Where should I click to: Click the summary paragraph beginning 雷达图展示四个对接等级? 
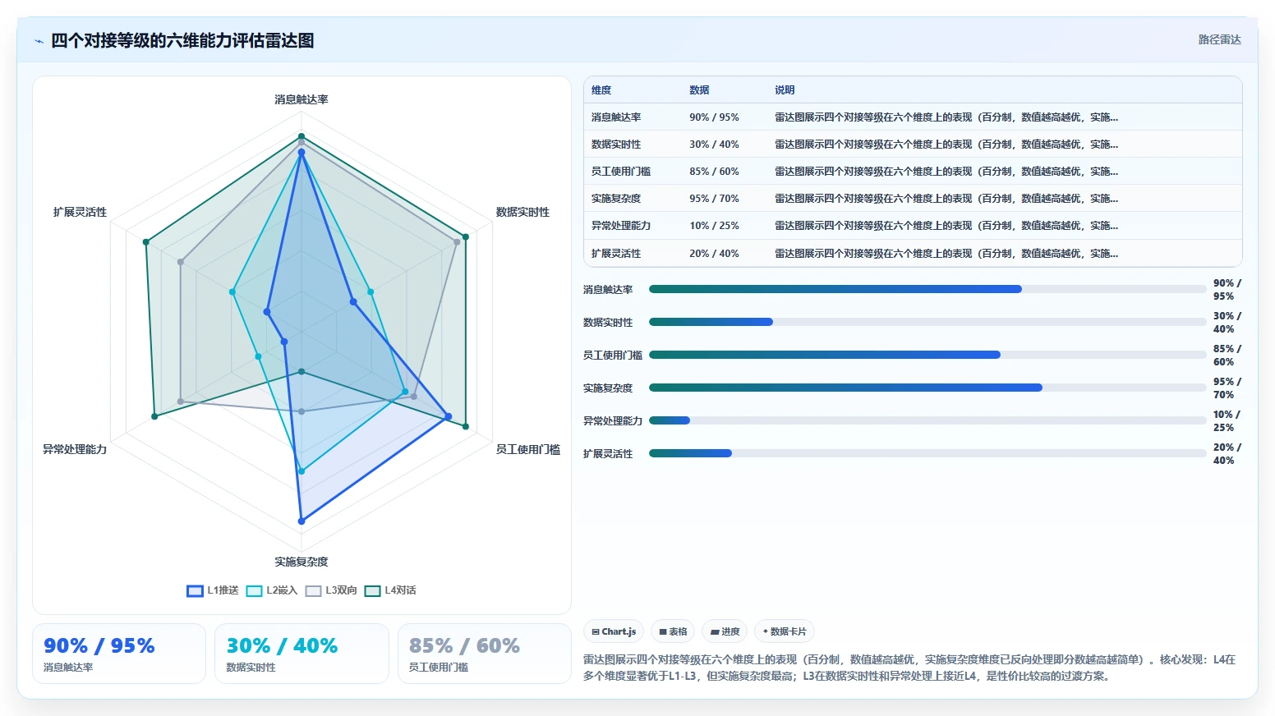pyautogui.click(x=909, y=668)
